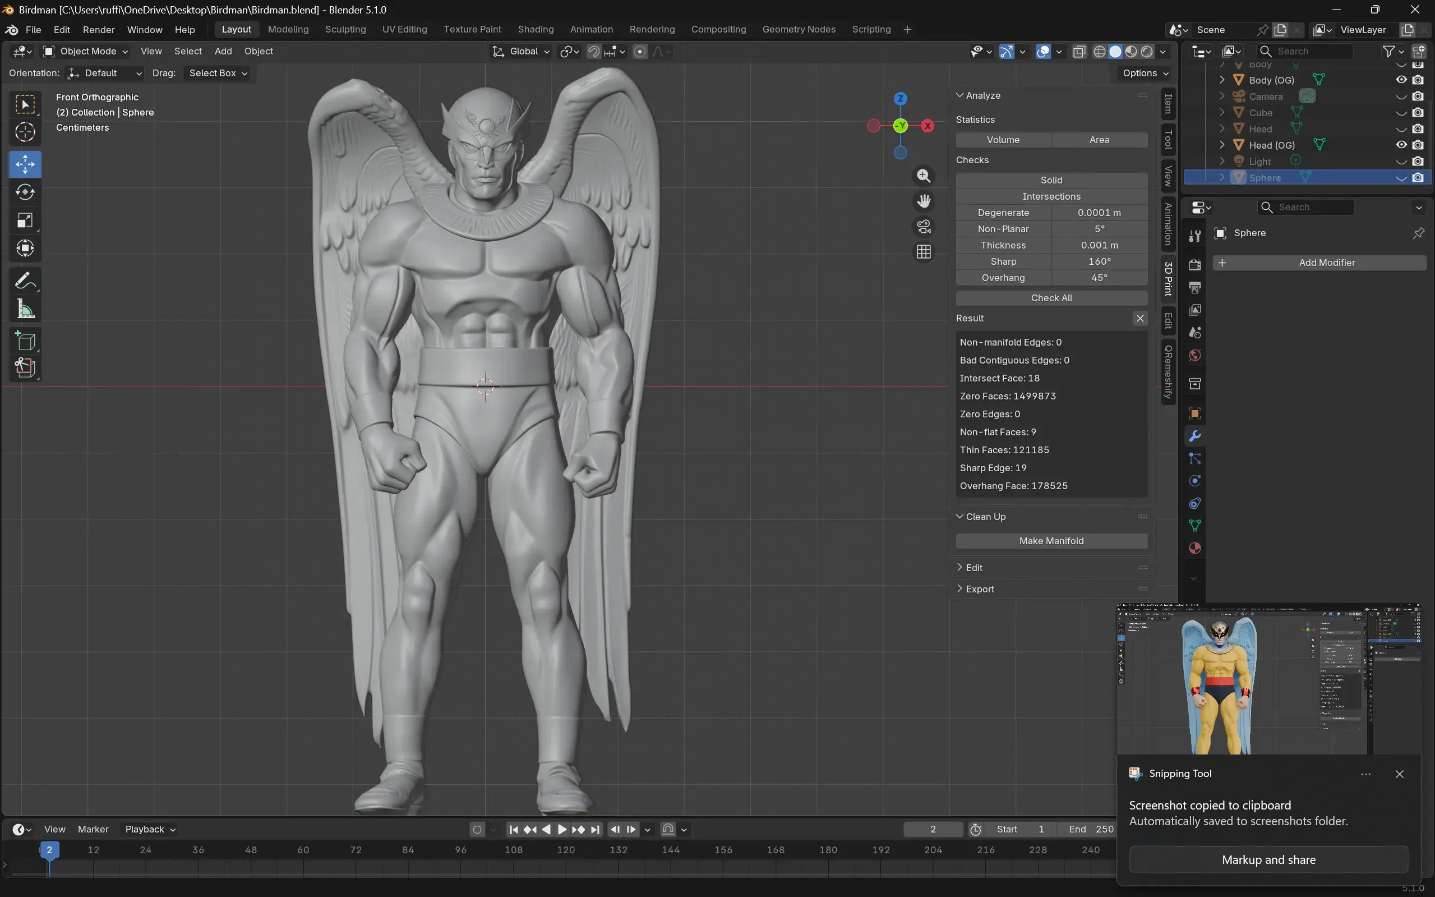The height and width of the screenshot is (897, 1435).
Task: Click the current frame number field
Action: [933, 829]
